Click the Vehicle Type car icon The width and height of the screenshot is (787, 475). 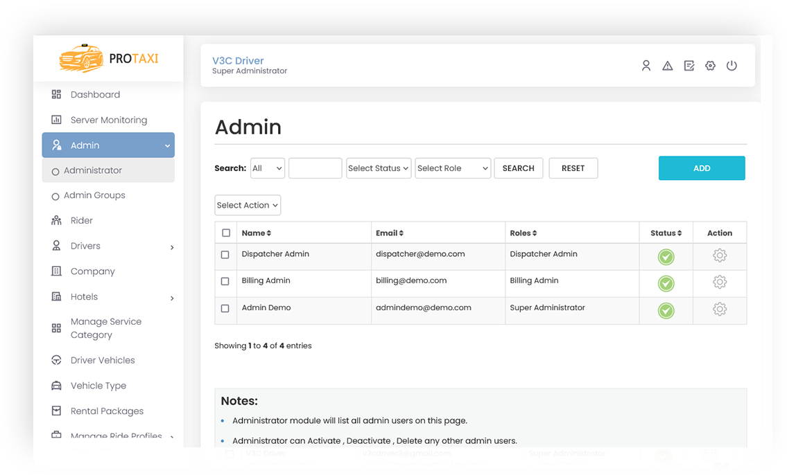click(56, 385)
